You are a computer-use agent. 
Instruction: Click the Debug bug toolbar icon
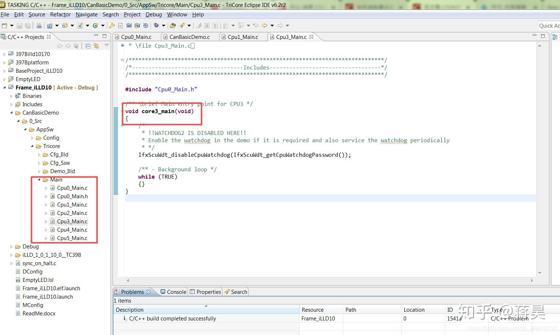click(x=156, y=25)
